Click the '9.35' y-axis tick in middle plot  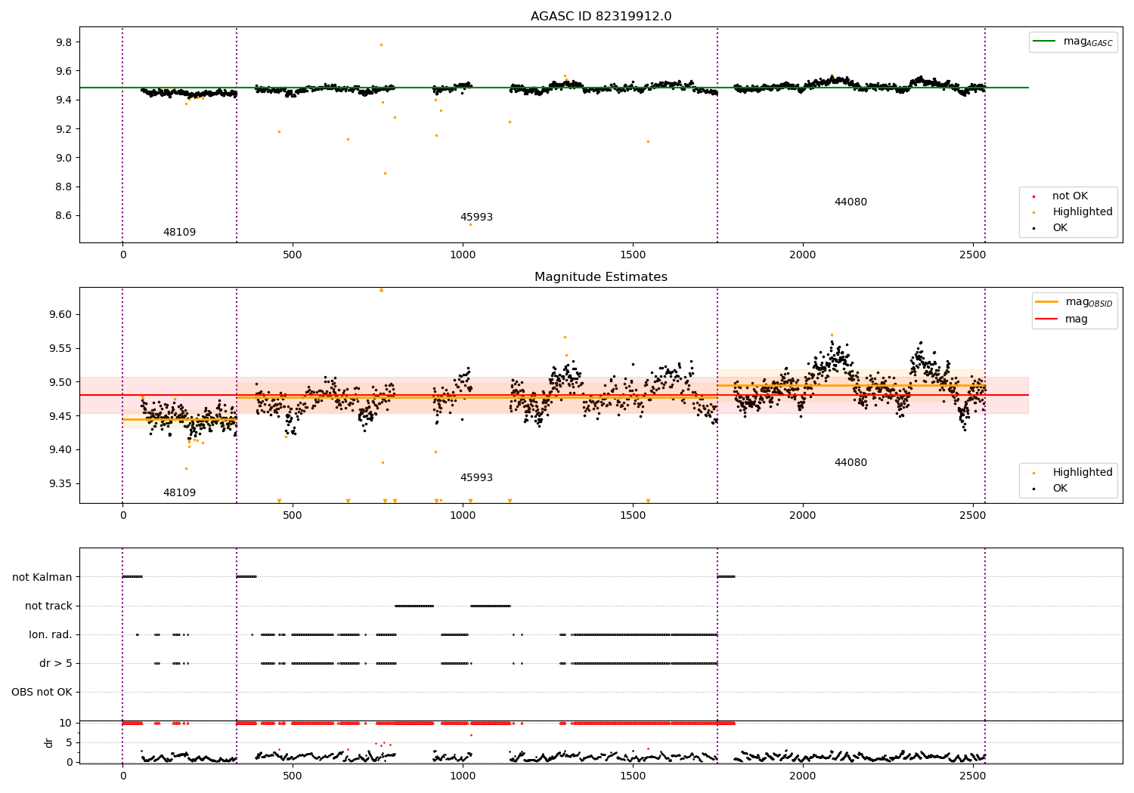point(60,484)
